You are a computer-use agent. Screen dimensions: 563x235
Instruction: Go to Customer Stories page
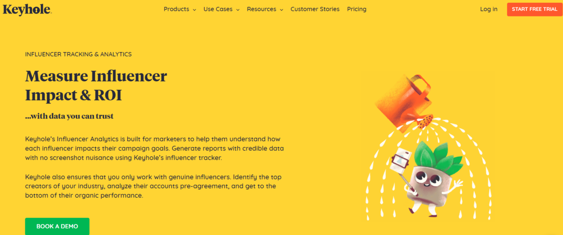[x=315, y=9]
